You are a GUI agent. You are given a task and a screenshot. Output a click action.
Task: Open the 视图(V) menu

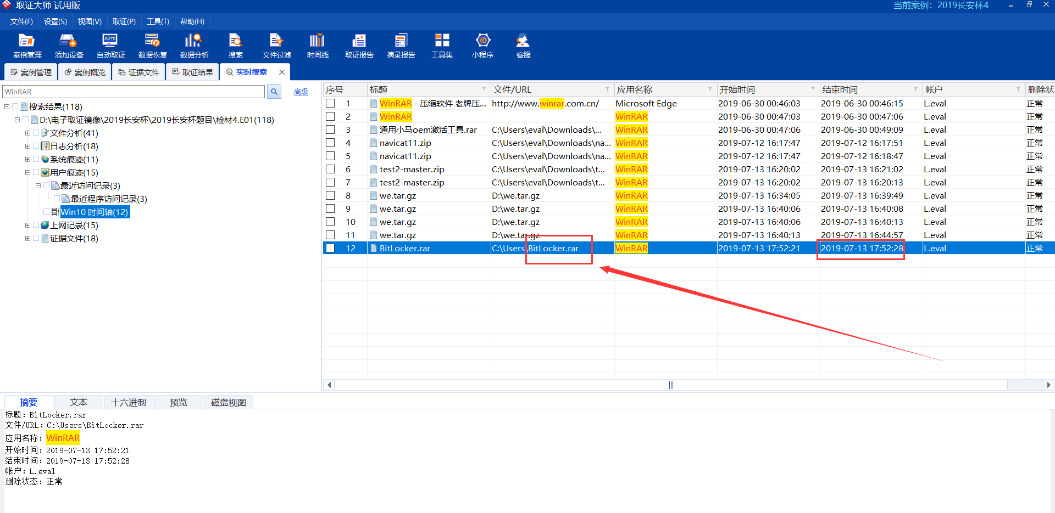coord(90,21)
